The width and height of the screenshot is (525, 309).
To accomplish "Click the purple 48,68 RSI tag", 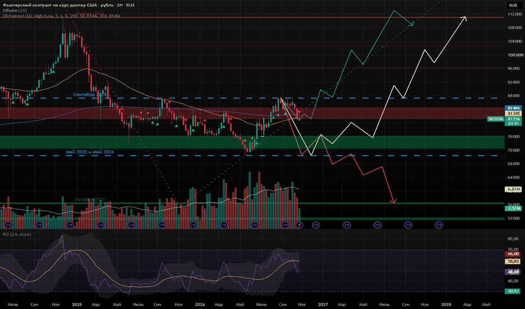I will [513, 272].
